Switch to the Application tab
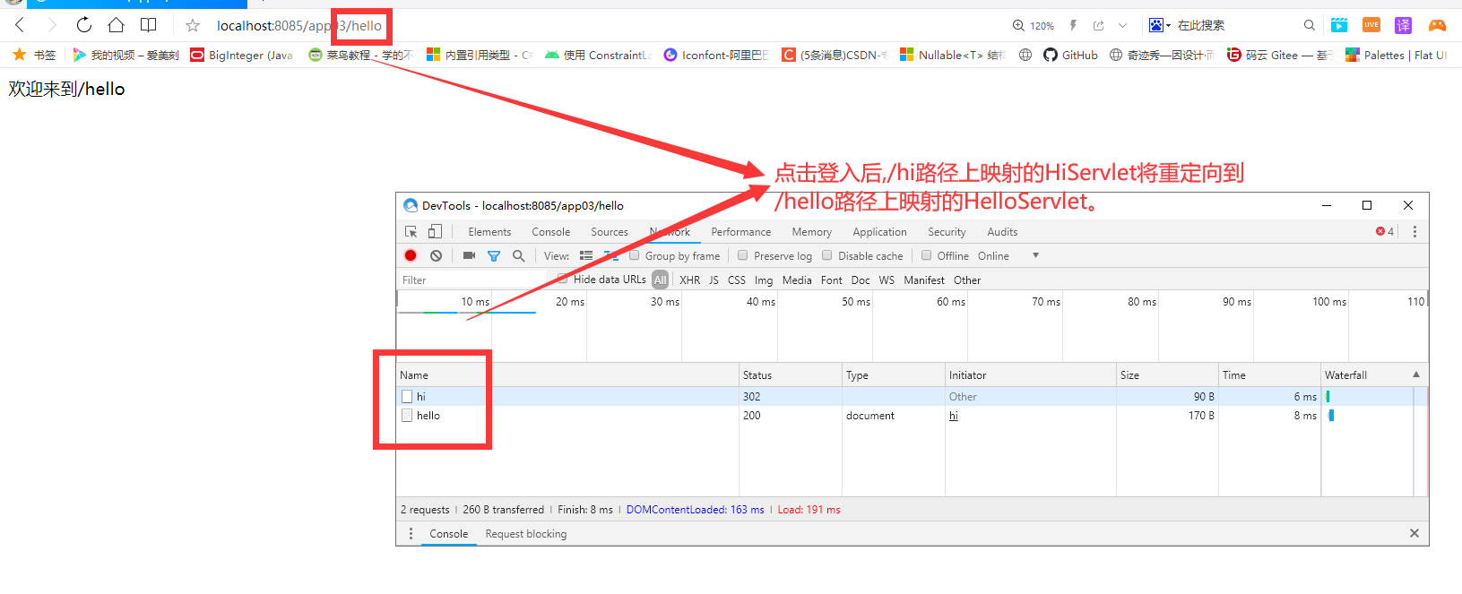Screen dimensions: 1462x594 879,231
